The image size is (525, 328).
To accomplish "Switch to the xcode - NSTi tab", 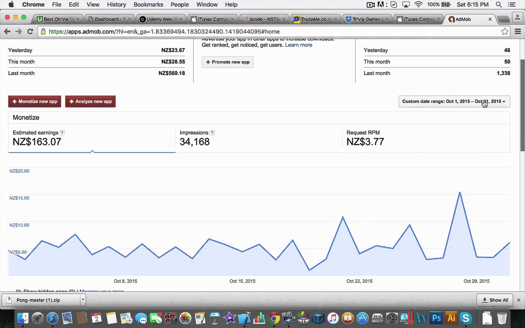I will 263,19.
